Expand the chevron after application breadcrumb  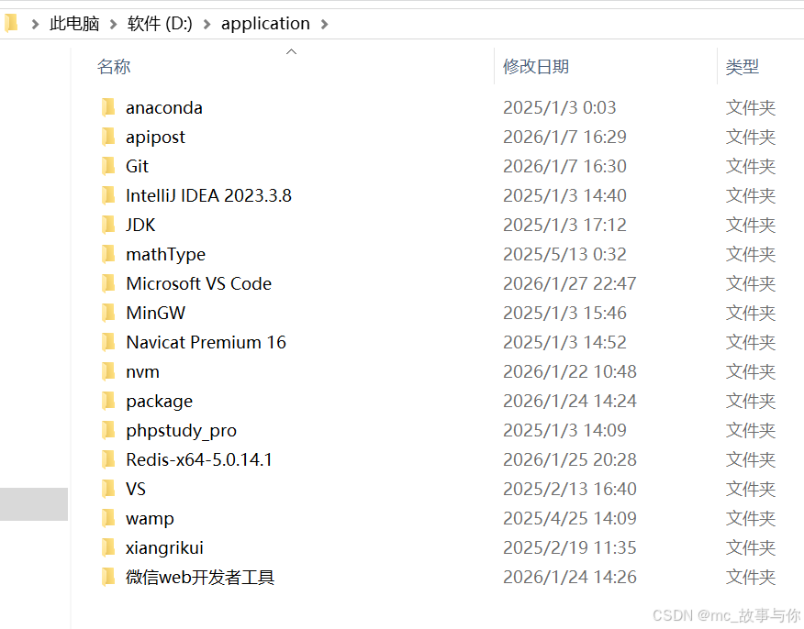pos(324,24)
